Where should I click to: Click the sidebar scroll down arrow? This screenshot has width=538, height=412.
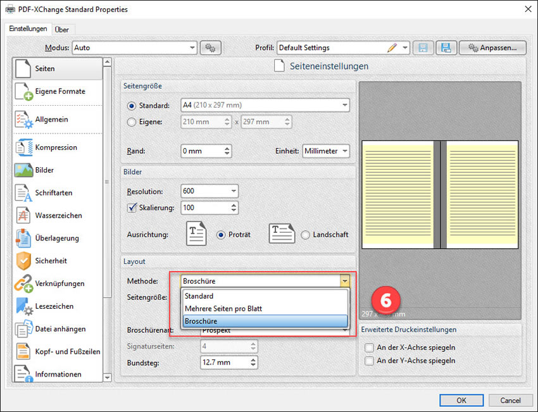point(108,378)
